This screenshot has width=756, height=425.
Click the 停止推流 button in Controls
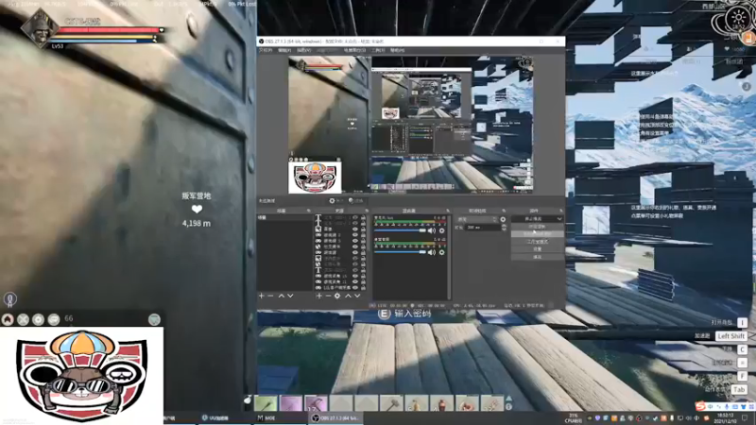pyautogui.click(x=533, y=219)
